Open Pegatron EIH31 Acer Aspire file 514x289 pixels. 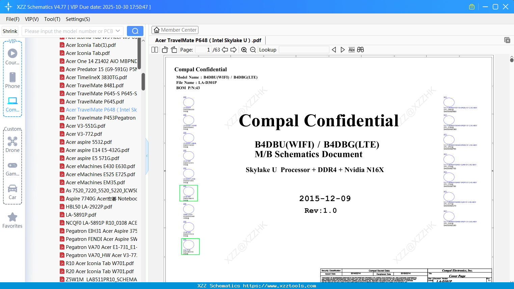click(x=98, y=231)
